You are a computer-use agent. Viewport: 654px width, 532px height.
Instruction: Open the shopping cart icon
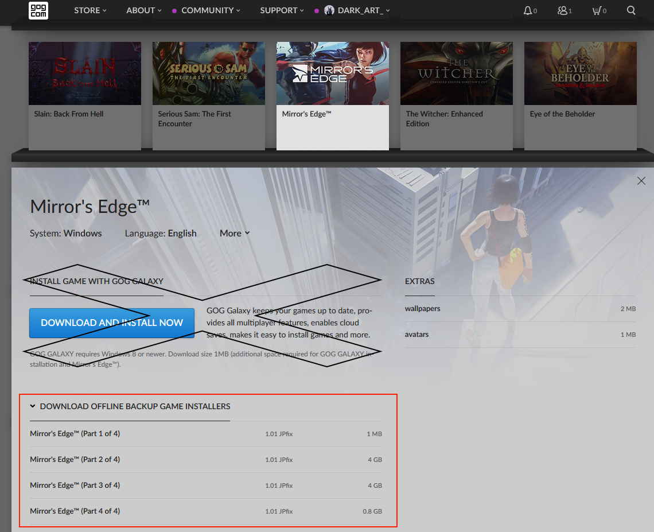click(x=597, y=10)
